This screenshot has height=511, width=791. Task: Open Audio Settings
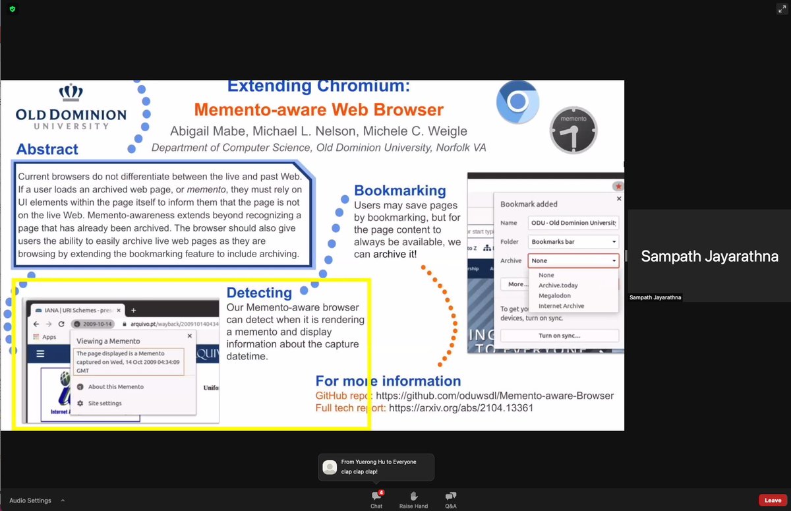(x=30, y=500)
